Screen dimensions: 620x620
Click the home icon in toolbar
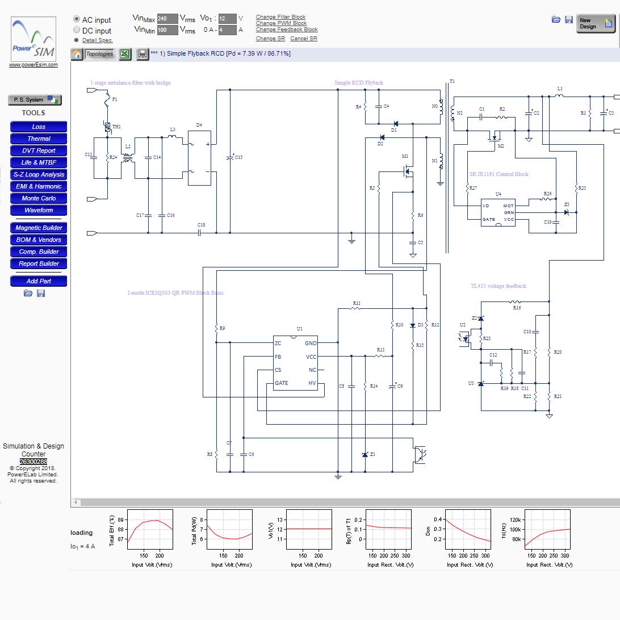pyautogui.click(x=77, y=54)
